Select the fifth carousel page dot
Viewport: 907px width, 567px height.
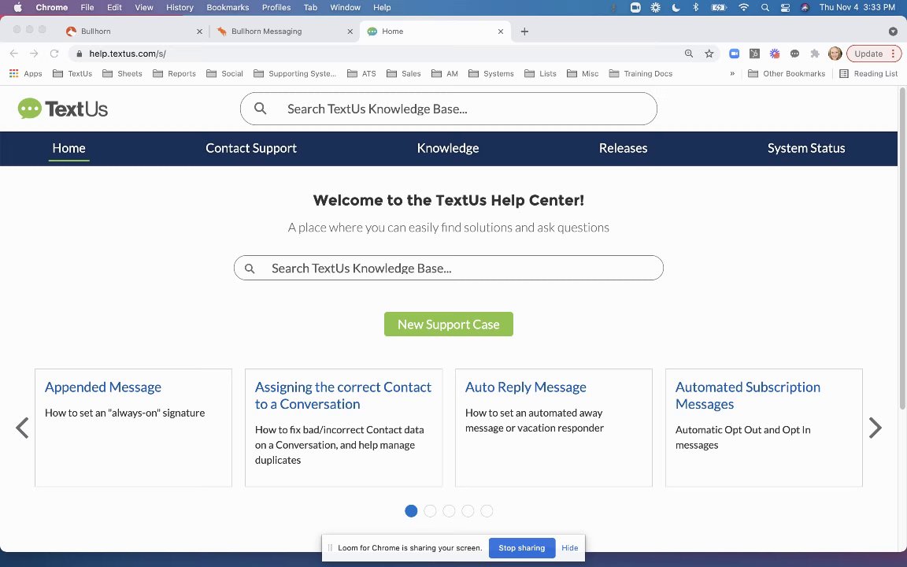coord(487,511)
